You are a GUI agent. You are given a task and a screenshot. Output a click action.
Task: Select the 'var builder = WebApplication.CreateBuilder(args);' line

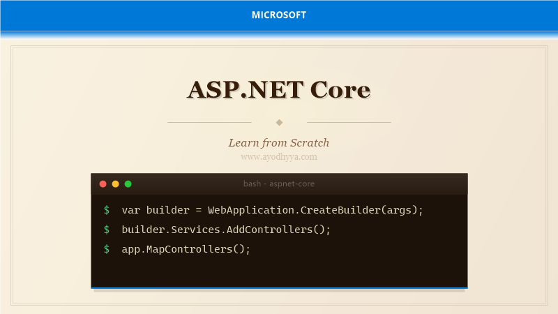pos(272,210)
